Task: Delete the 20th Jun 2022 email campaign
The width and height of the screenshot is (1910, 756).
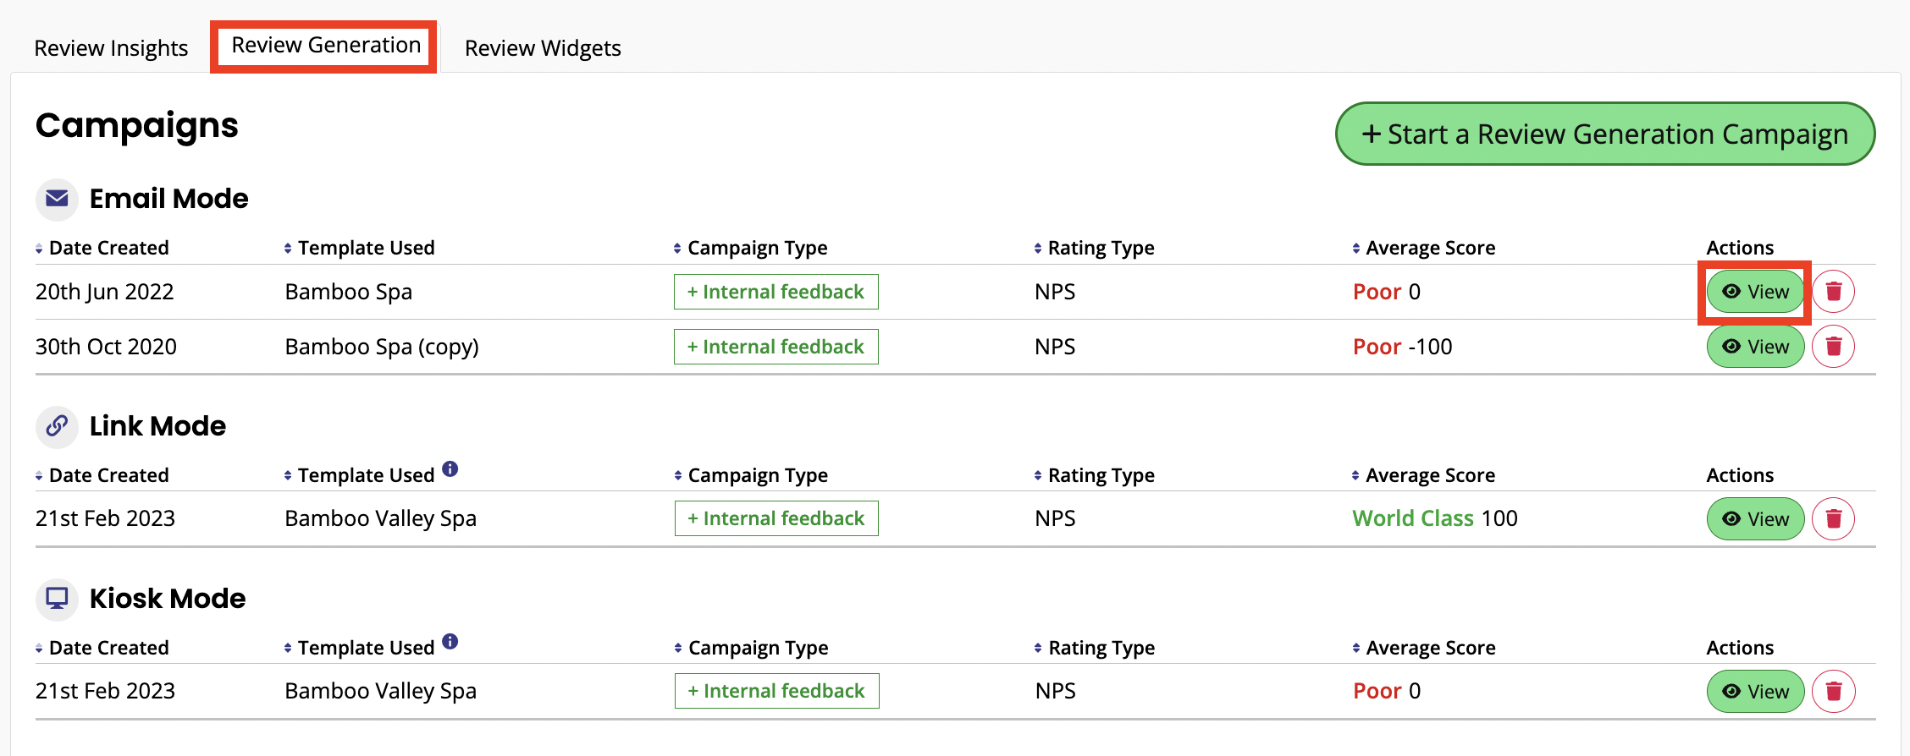Action: 1833,292
